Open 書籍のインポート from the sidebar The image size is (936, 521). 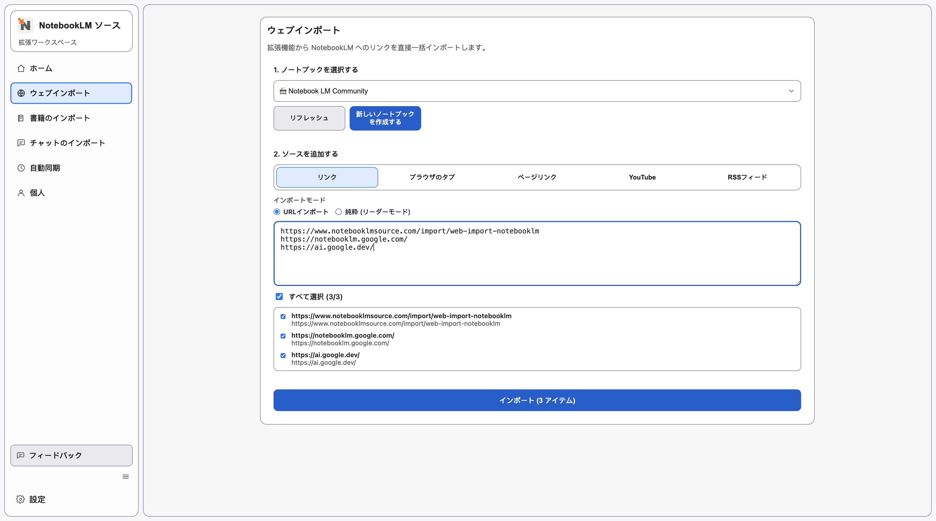60,118
